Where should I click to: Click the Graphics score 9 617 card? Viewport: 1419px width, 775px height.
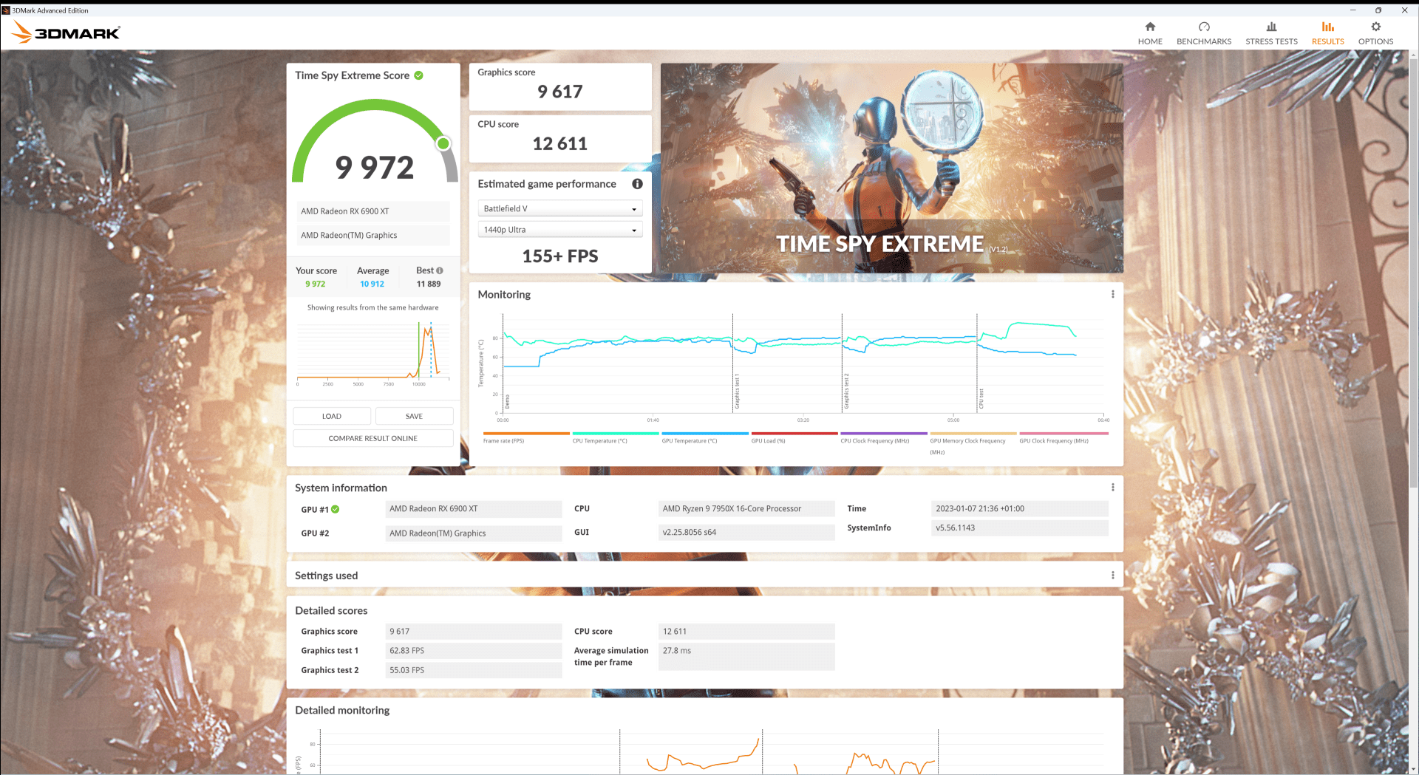point(560,86)
